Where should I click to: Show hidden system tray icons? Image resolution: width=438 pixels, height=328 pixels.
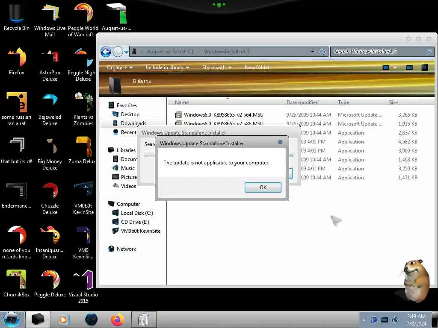click(x=364, y=320)
